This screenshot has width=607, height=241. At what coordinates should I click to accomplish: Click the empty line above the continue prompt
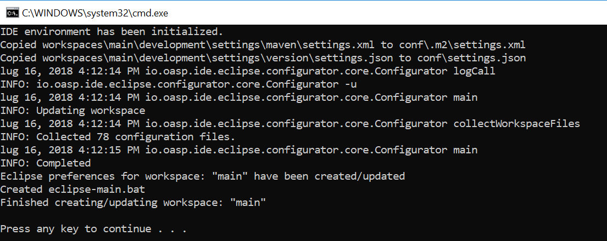[x=165, y=215]
